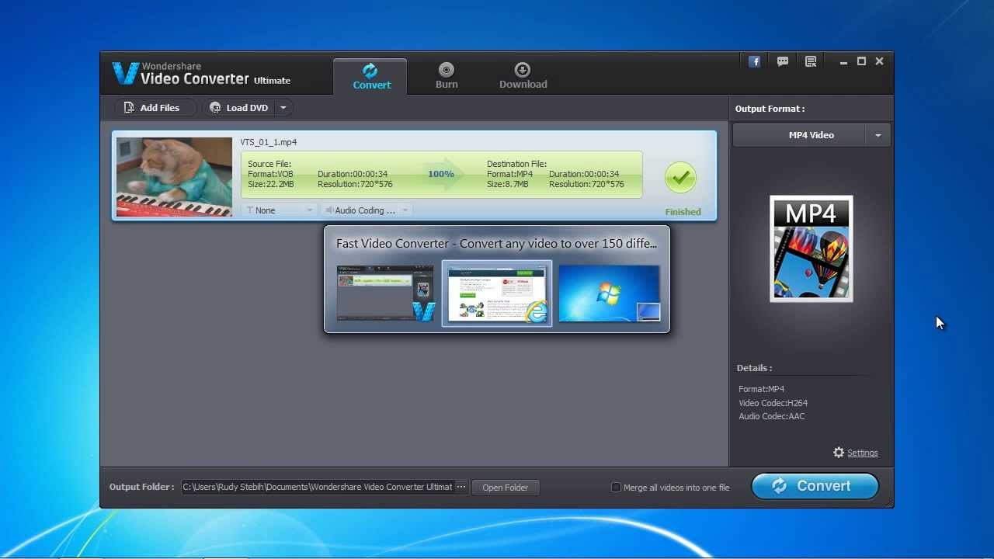994x559 pixels.
Task: Switch to the Burn tab
Action: [447, 76]
